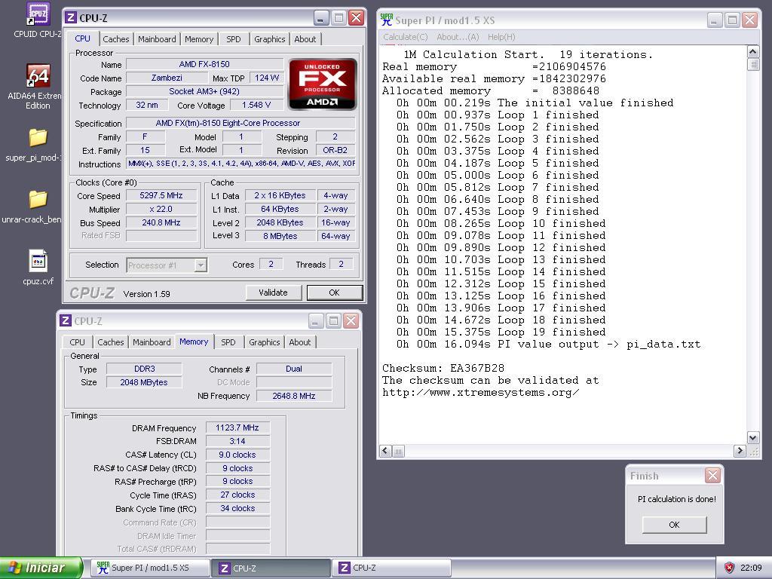This screenshot has width=772, height=579.
Task: Click the AMD FX processor logo in CPU-Z
Action: tap(323, 84)
